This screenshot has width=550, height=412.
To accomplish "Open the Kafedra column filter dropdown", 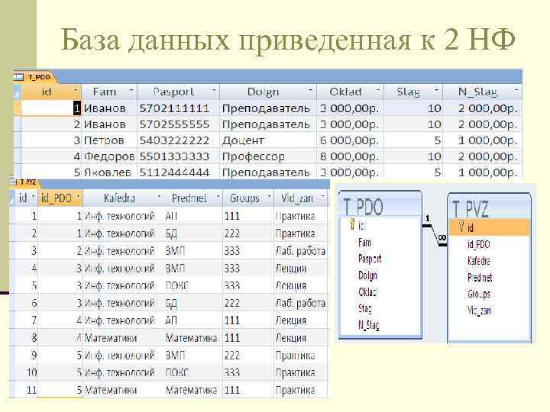I will click(x=159, y=197).
